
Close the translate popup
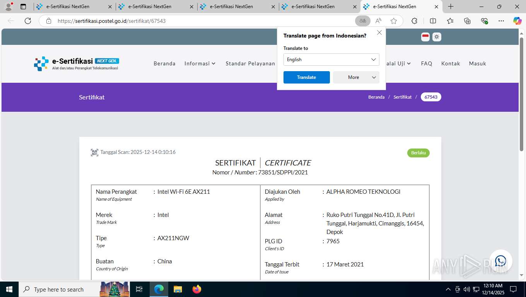pyautogui.click(x=379, y=33)
